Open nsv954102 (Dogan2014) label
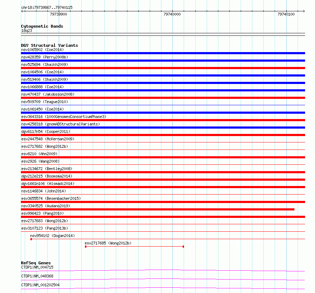Image resolution: width=315 pixels, height=293 pixels. [x=52, y=236]
